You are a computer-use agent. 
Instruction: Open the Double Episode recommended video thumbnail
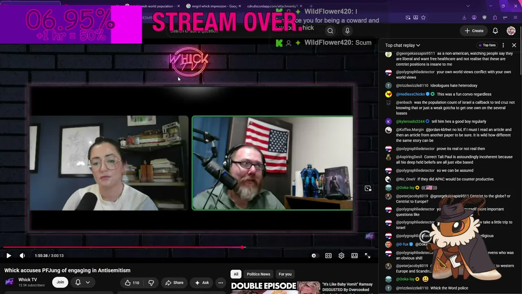275,287
